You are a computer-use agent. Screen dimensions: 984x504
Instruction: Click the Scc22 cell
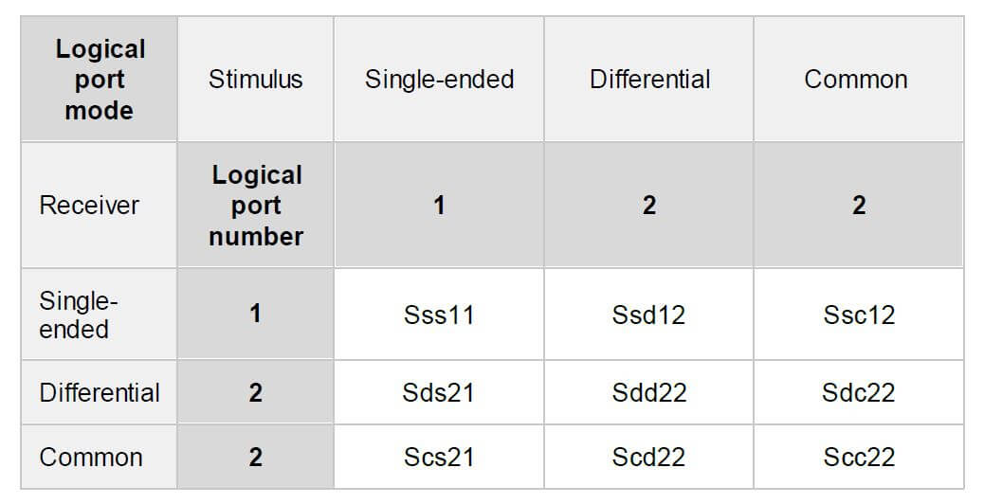tap(859, 457)
